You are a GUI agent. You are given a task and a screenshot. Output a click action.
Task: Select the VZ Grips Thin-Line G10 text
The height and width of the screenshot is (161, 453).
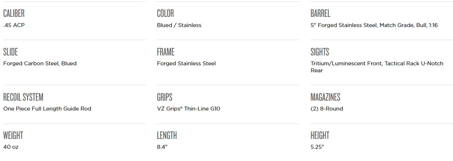188,109
